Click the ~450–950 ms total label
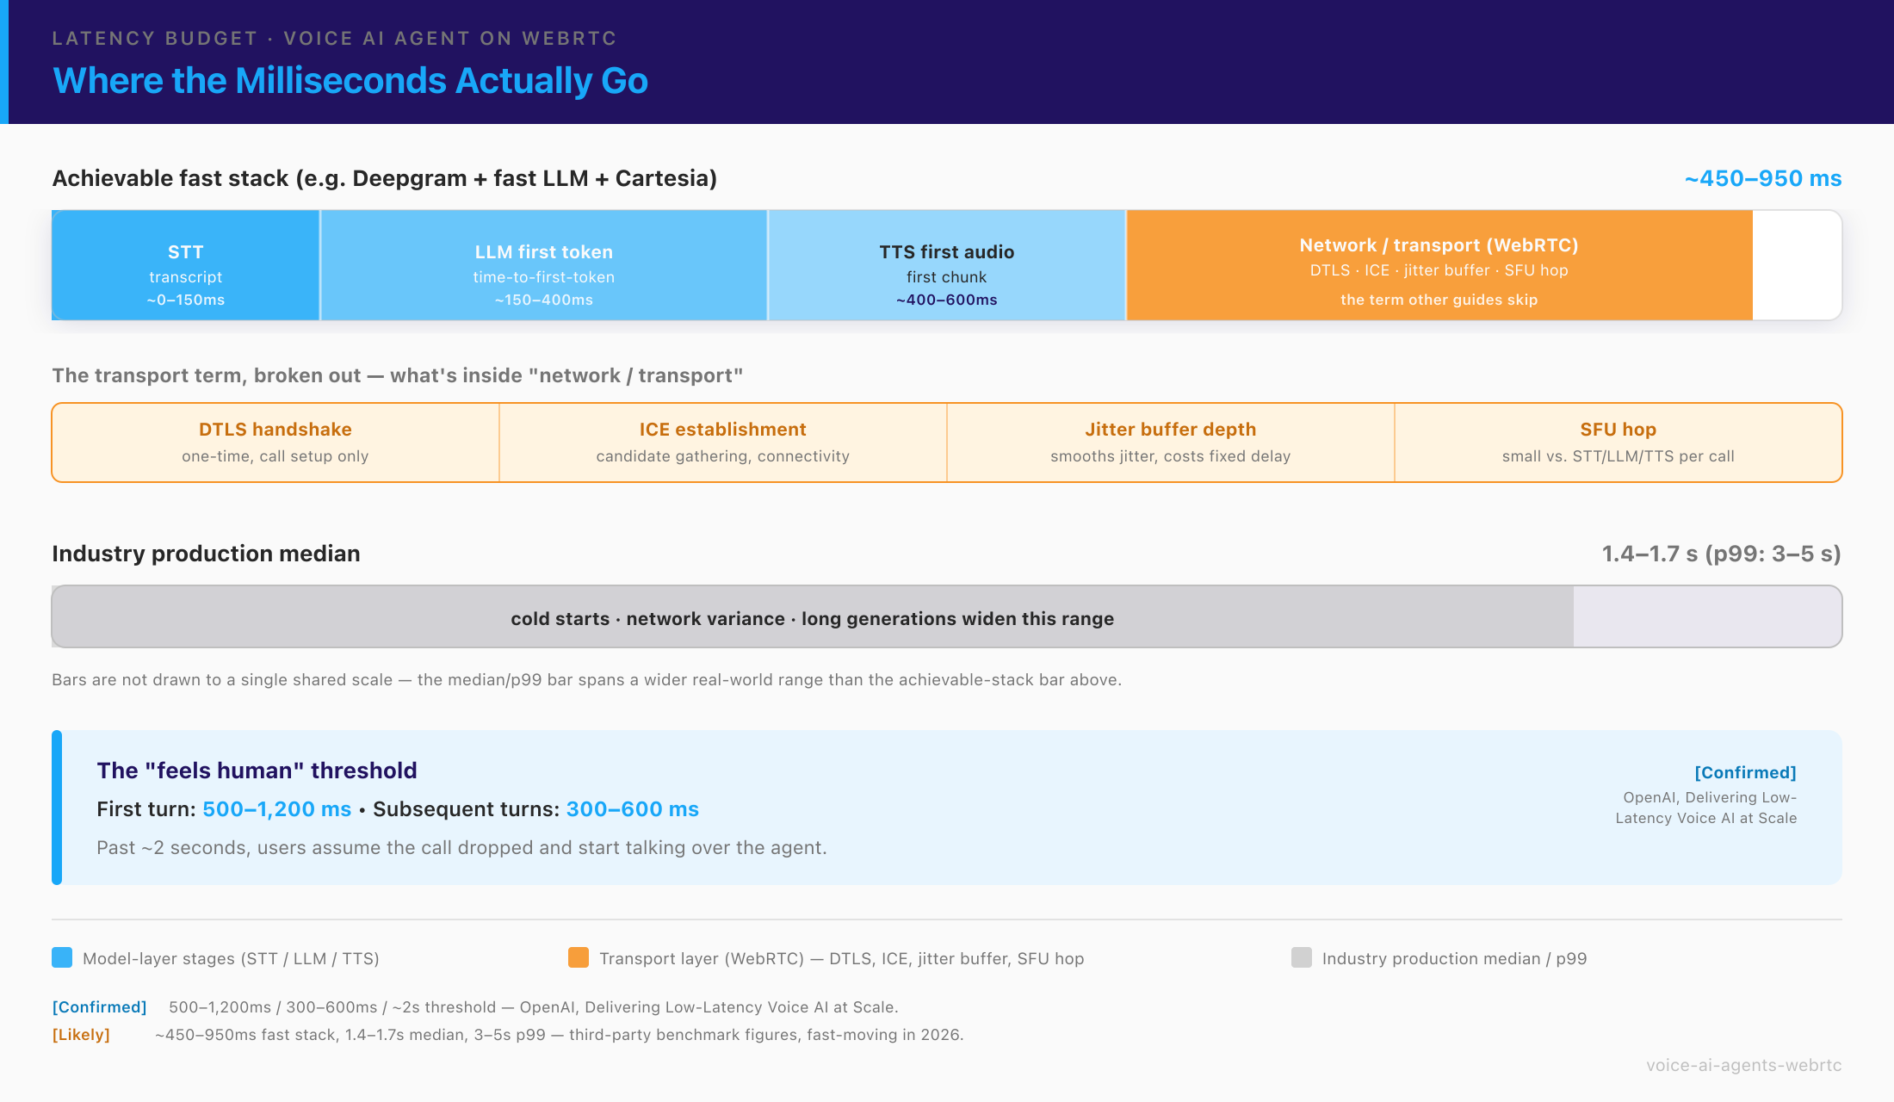The image size is (1894, 1102). 1763,178
